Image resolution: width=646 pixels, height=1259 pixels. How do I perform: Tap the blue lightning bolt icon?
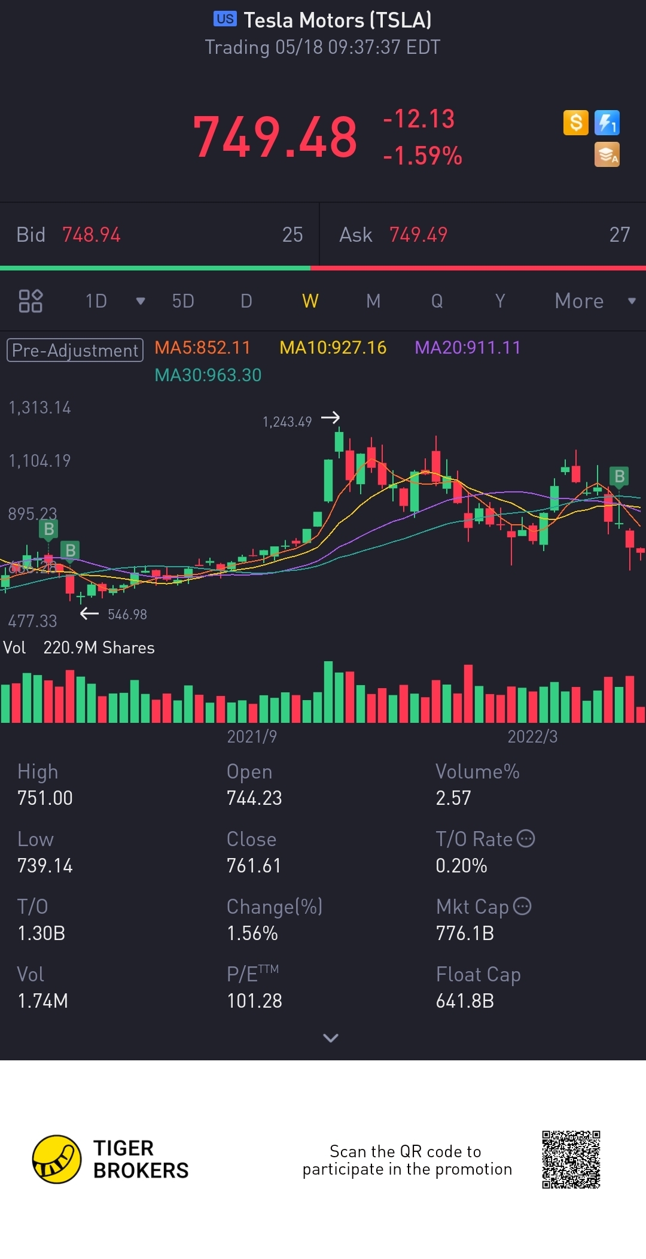click(x=607, y=123)
